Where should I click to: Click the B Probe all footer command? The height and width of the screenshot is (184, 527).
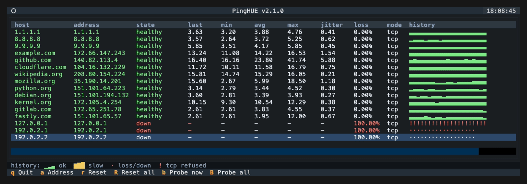click(230, 172)
